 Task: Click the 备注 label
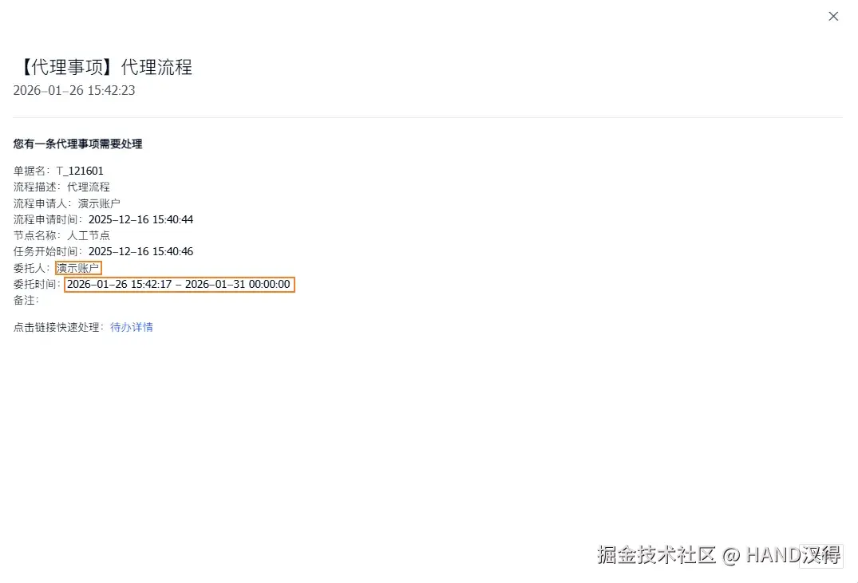(25, 300)
